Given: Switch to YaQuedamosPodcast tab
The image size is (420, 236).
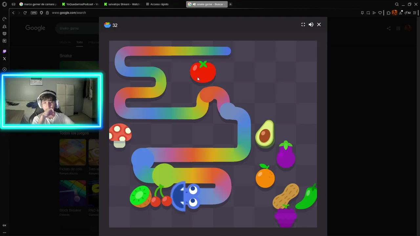Looking at the screenshot, I should [x=80, y=4].
